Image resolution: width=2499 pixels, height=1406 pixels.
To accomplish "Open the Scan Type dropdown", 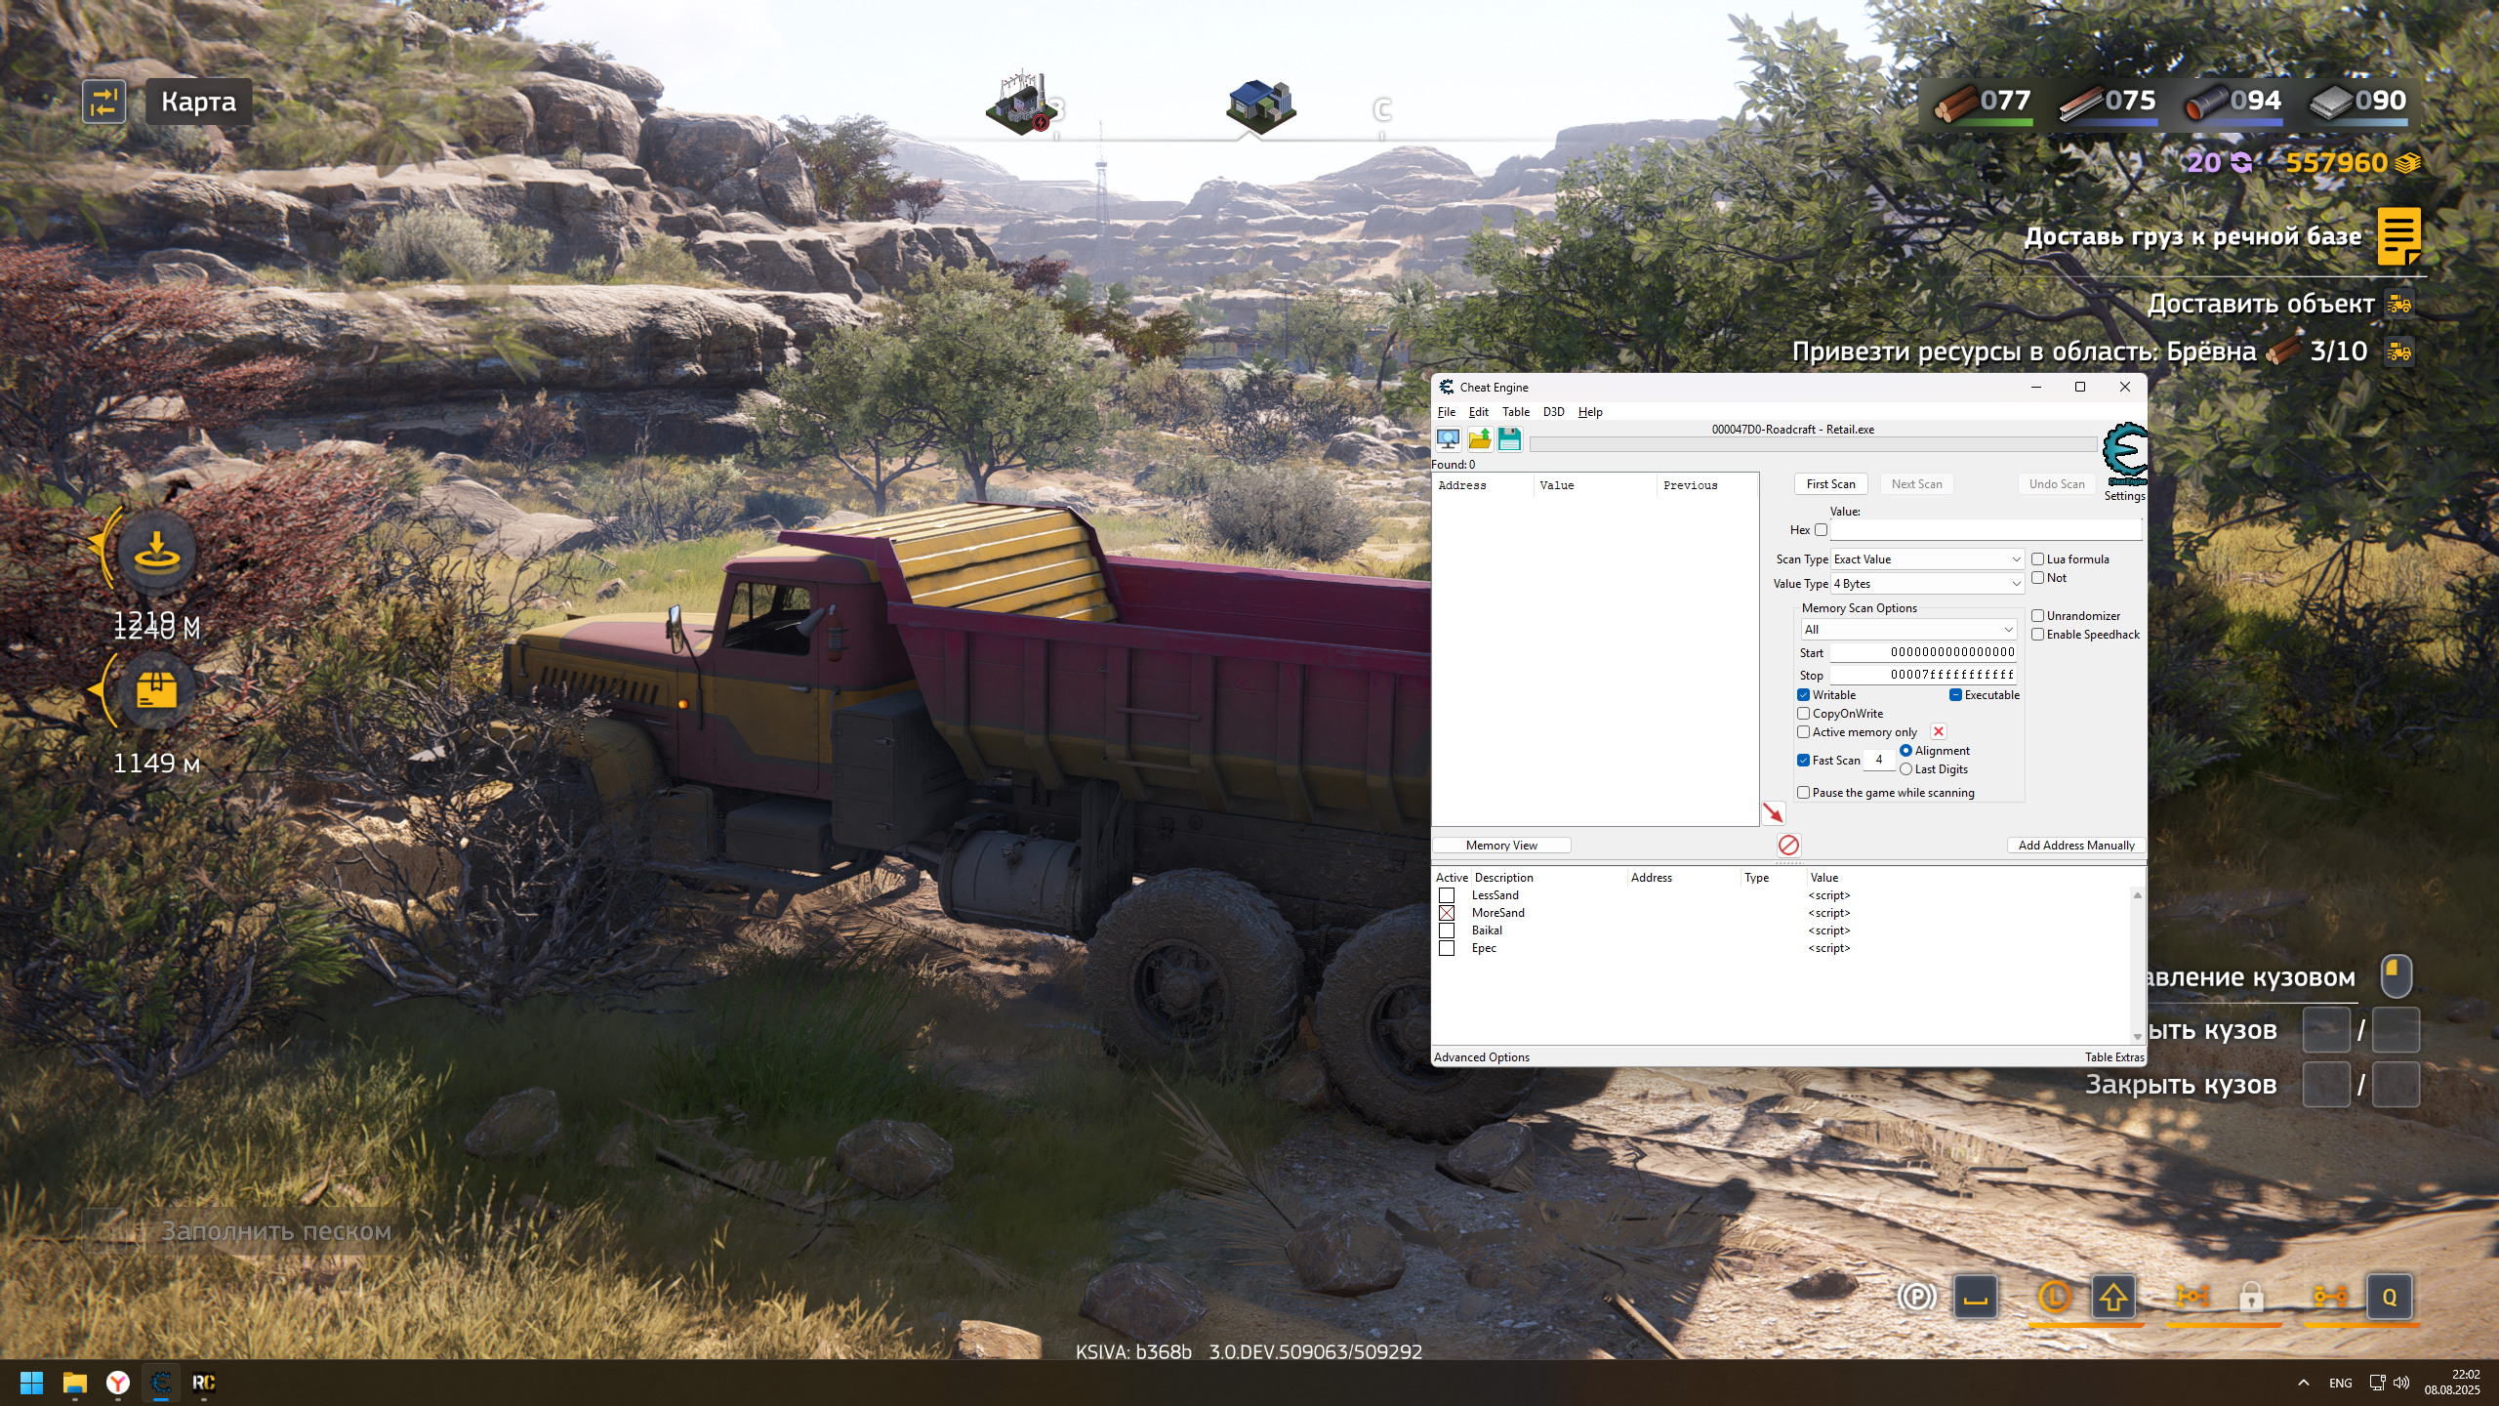I will tap(1926, 559).
